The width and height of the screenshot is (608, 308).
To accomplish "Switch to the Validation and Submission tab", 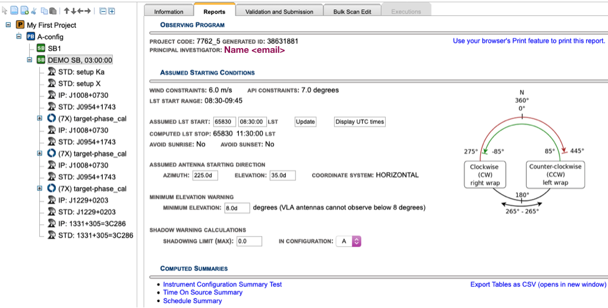I will pos(279,11).
